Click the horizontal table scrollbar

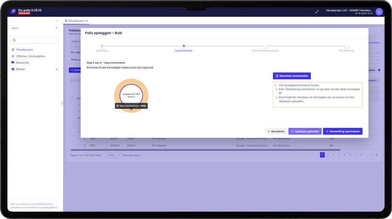205,150
